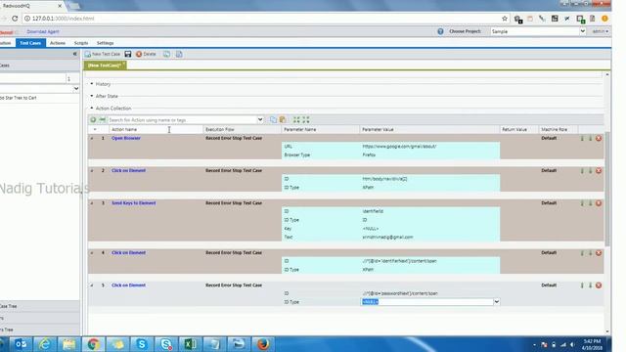Expand all action rows icon
This screenshot has height=352, width=626.
pyautogui.click(x=296, y=119)
